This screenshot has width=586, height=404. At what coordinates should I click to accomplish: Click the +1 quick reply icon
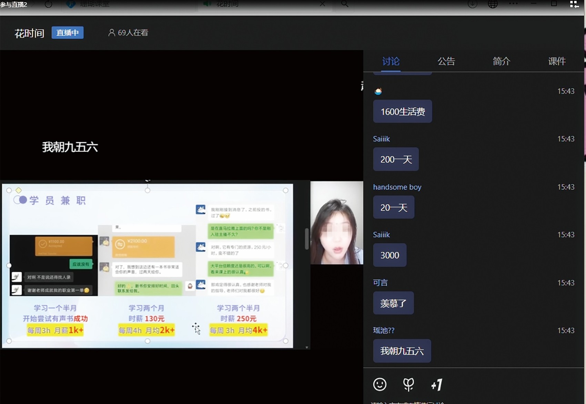pos(436,385)
